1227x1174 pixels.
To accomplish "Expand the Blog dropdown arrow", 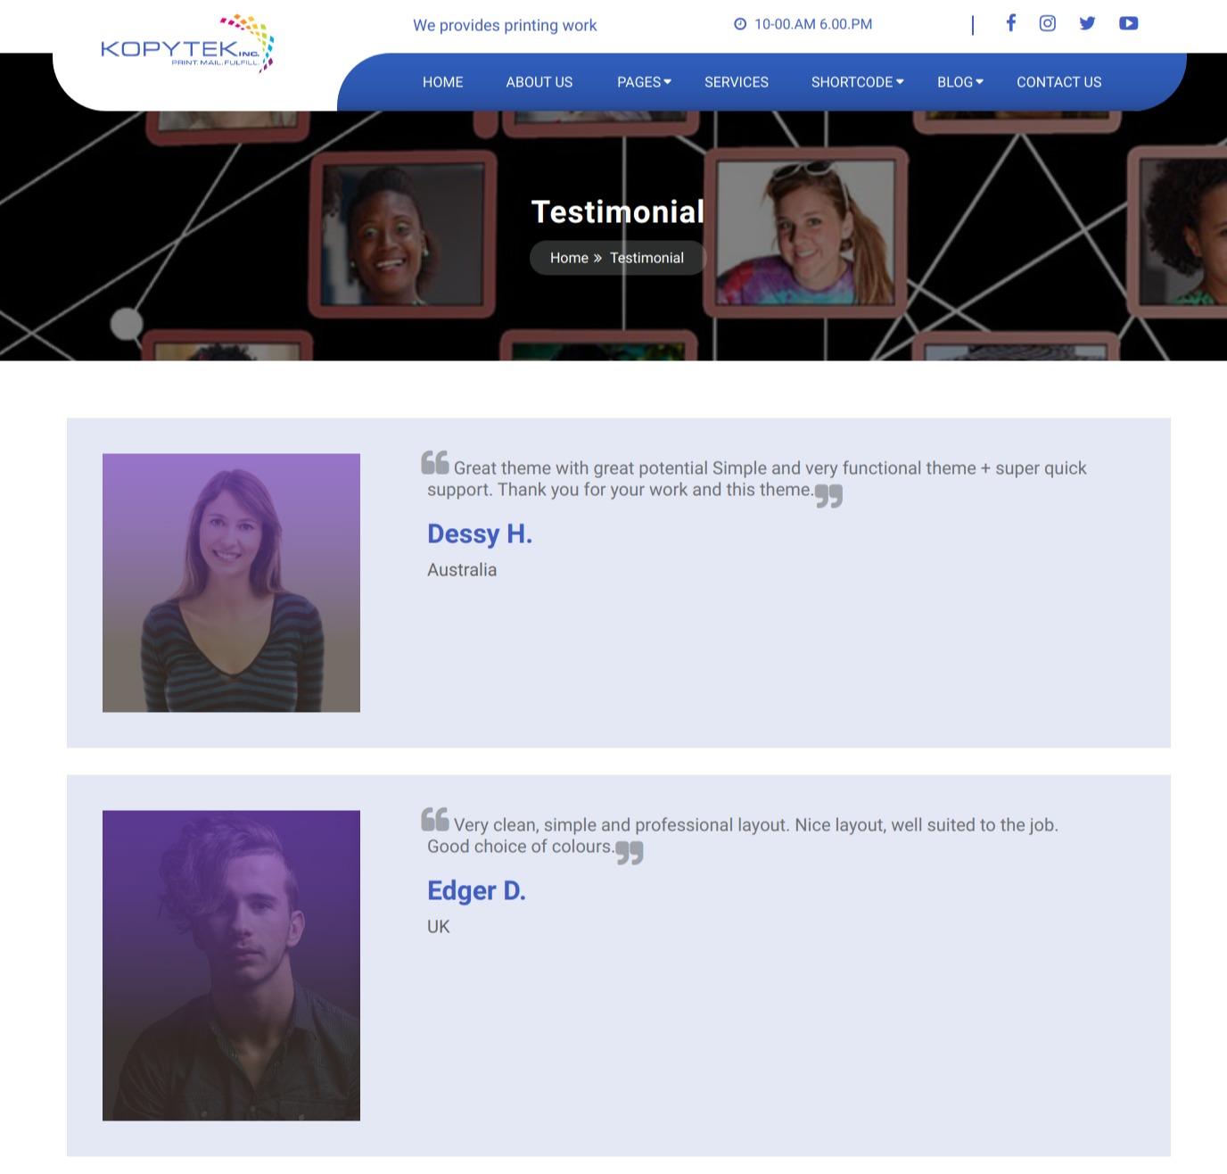I will point(979,81).
